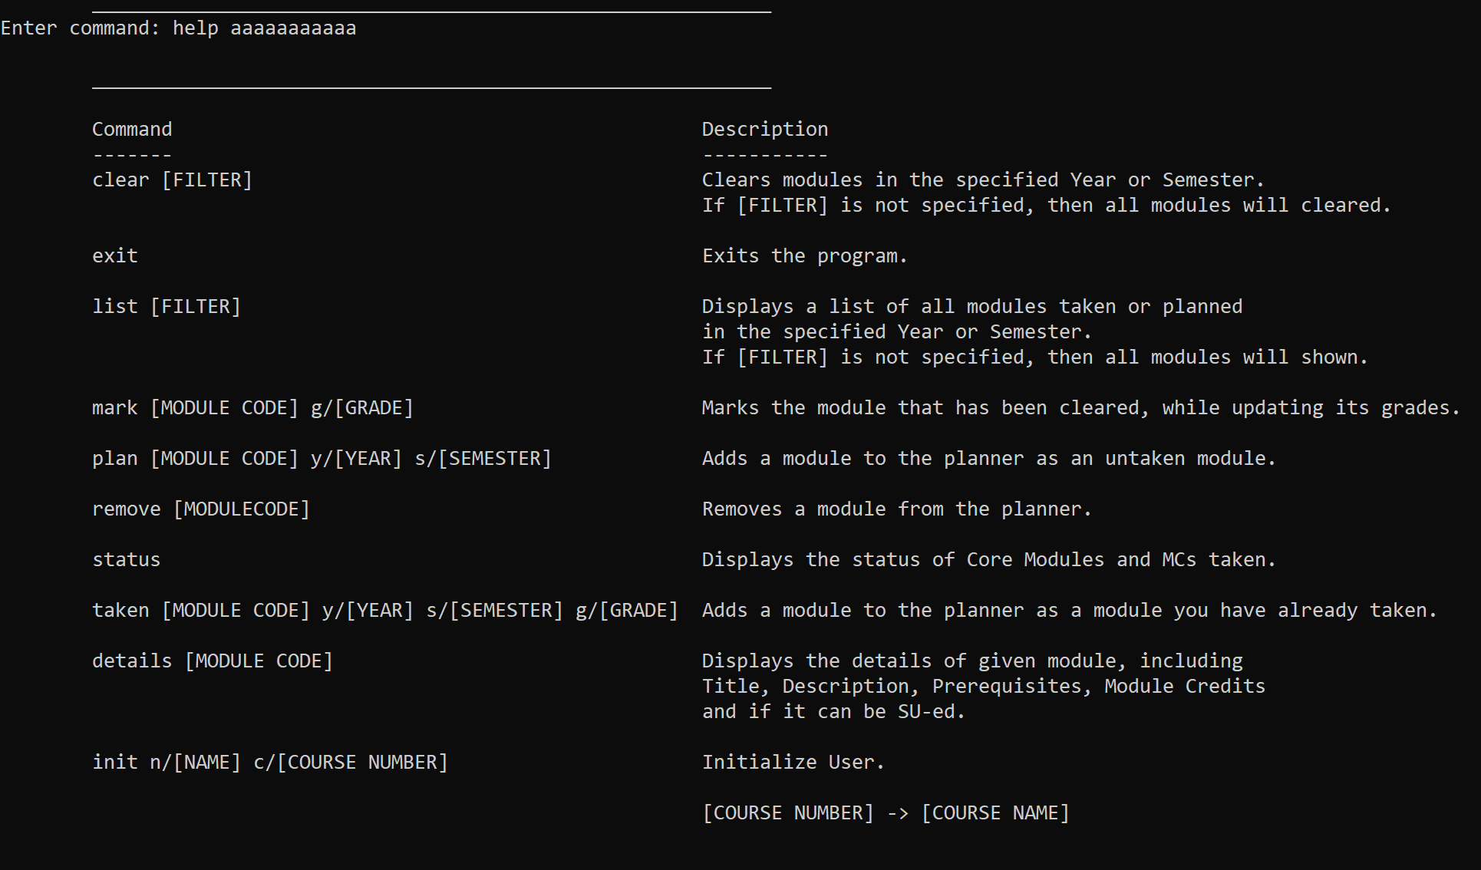Image resolution: width=1481 pixels, height=870 pixels.
Task: Click the 'mark [MODULE CODE] g/[GRADE]' command
Action: [252, 407]
